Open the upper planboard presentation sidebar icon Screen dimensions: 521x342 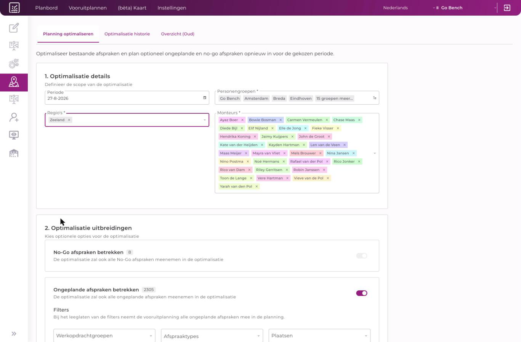tap(14, 46)
